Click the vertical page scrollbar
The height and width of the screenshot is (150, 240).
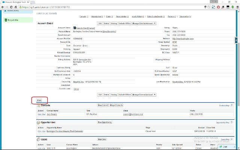tap(239, 73)
